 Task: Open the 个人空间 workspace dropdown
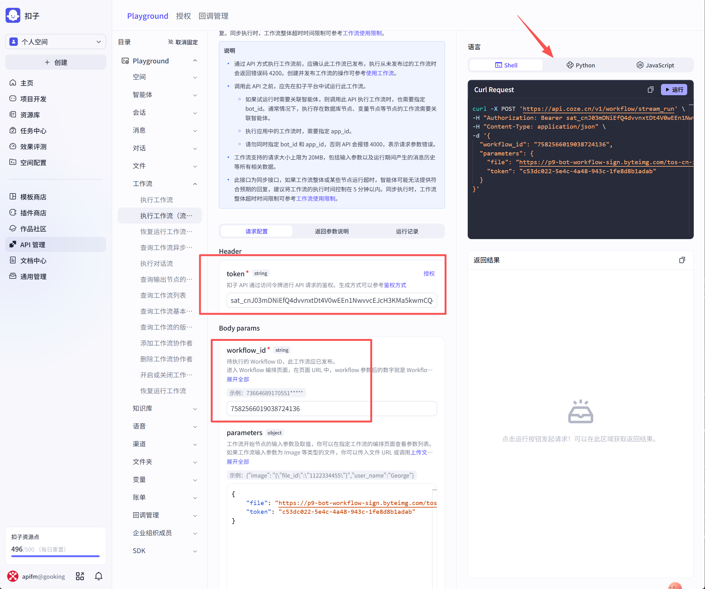point(56,42)
